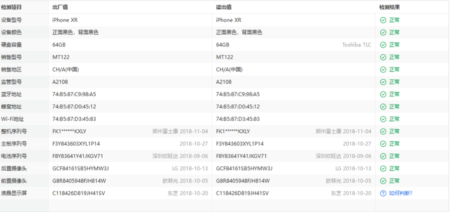Select the 销售型号 row label

click(11, 57)
